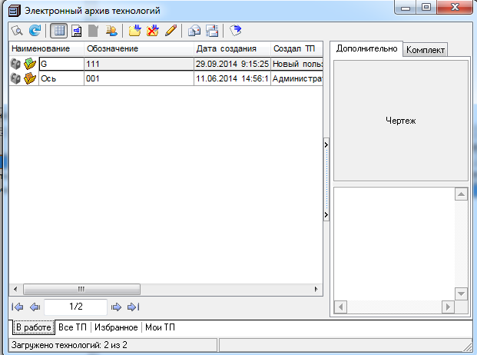
Task: Click the orange folder icon in row Ось
Action: (x=30, y=78)
